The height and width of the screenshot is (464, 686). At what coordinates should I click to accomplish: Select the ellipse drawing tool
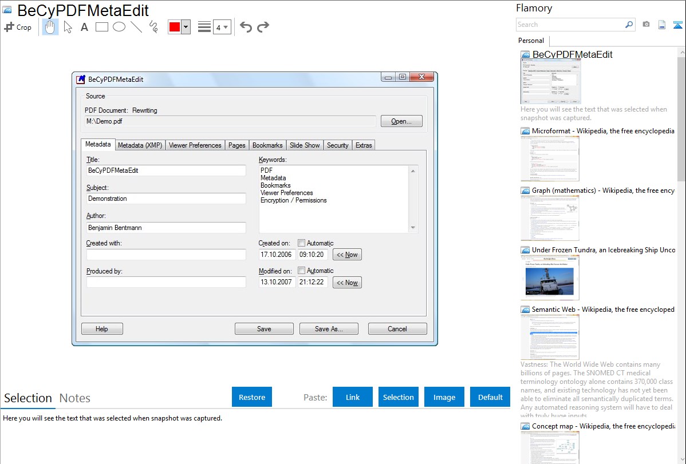[x=119, y=27]
